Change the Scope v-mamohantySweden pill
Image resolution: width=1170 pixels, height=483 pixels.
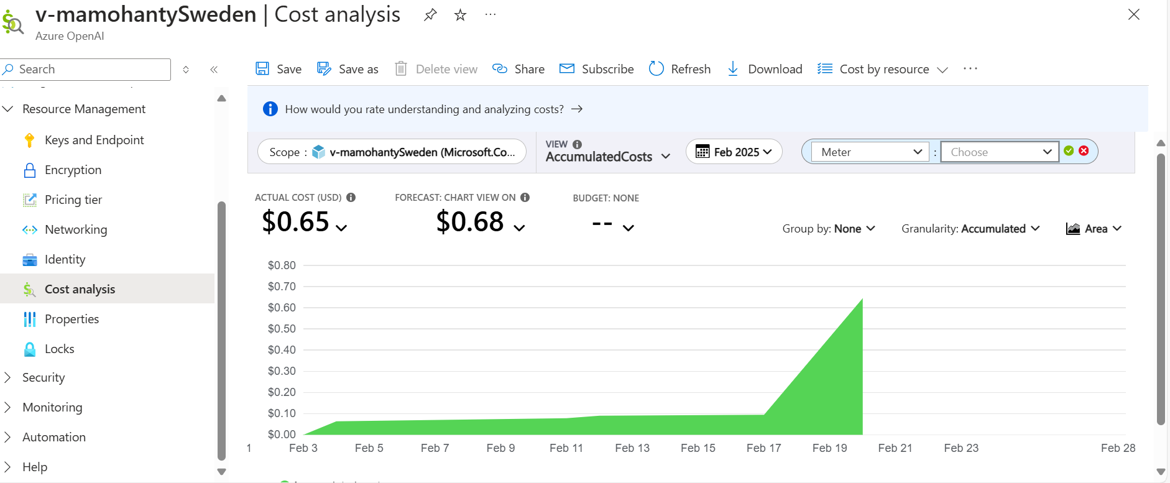click(x=392, y=152)
